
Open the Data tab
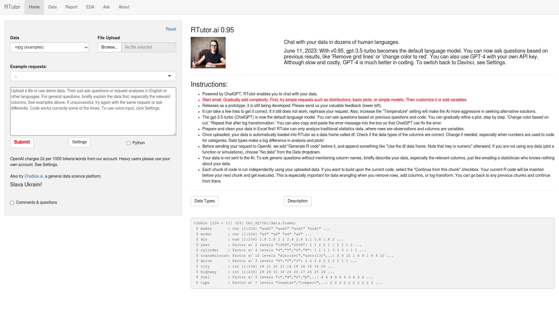click(52, 7)
